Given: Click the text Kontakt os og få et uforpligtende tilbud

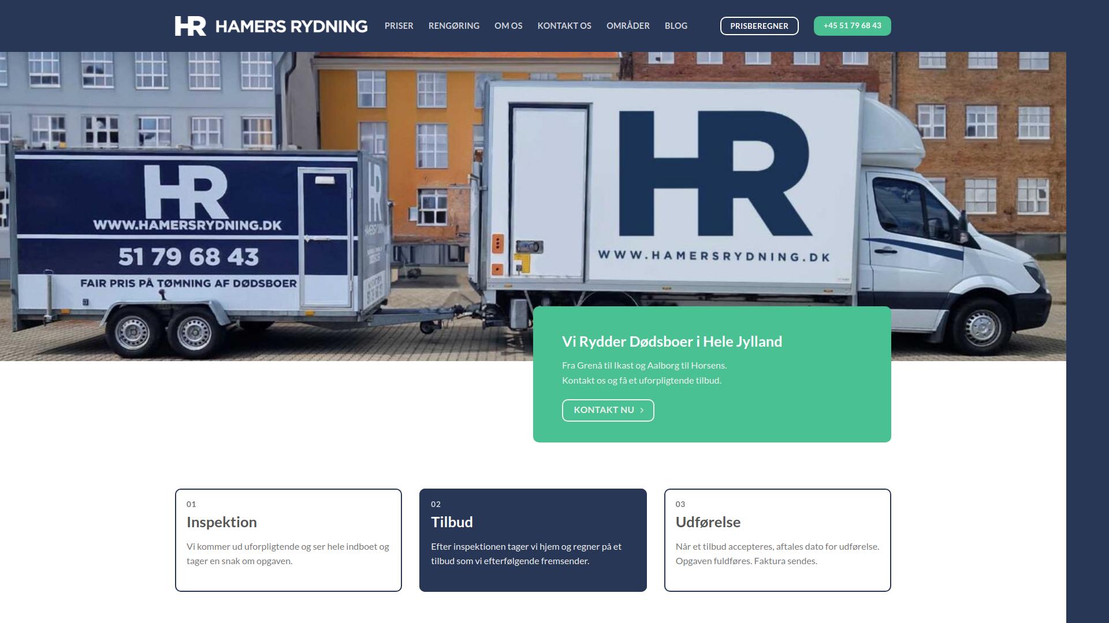Looking at the screenshot, I should coord(641,380).
